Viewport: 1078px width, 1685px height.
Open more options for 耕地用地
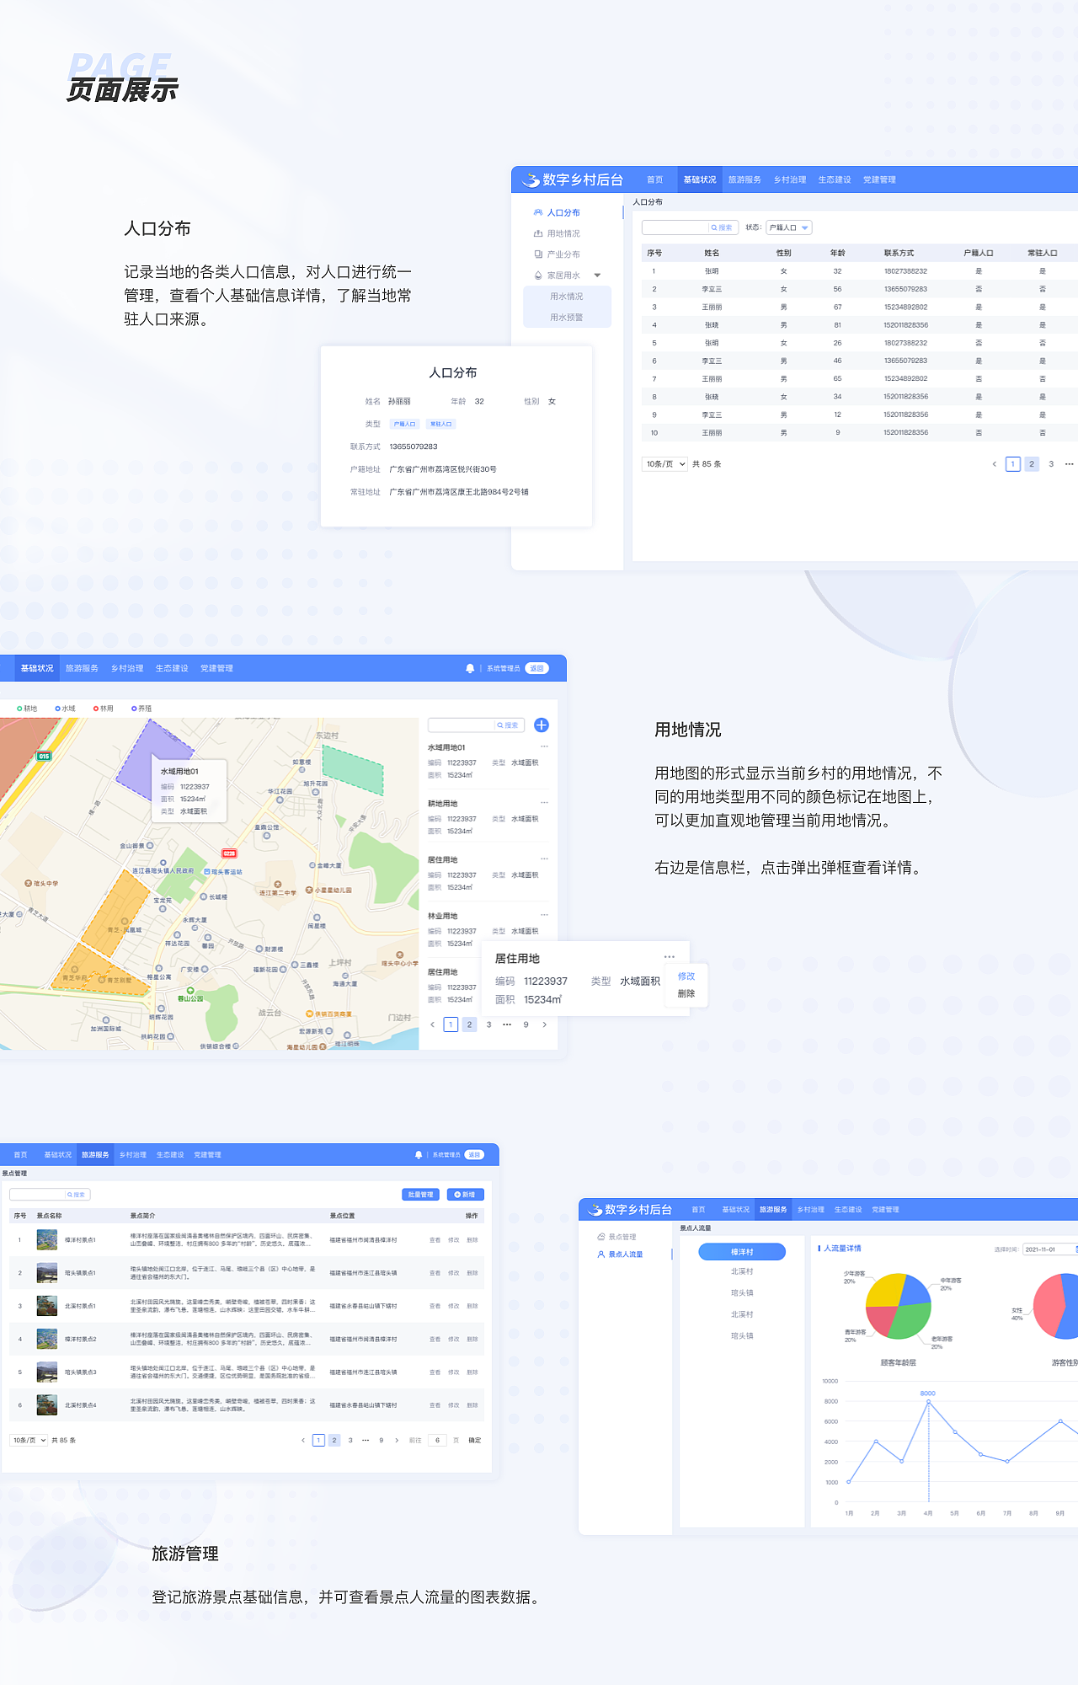pos(544,803)
